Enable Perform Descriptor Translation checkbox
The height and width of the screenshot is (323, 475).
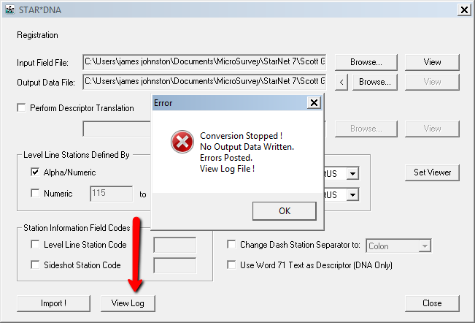click(x=21, y=108)
